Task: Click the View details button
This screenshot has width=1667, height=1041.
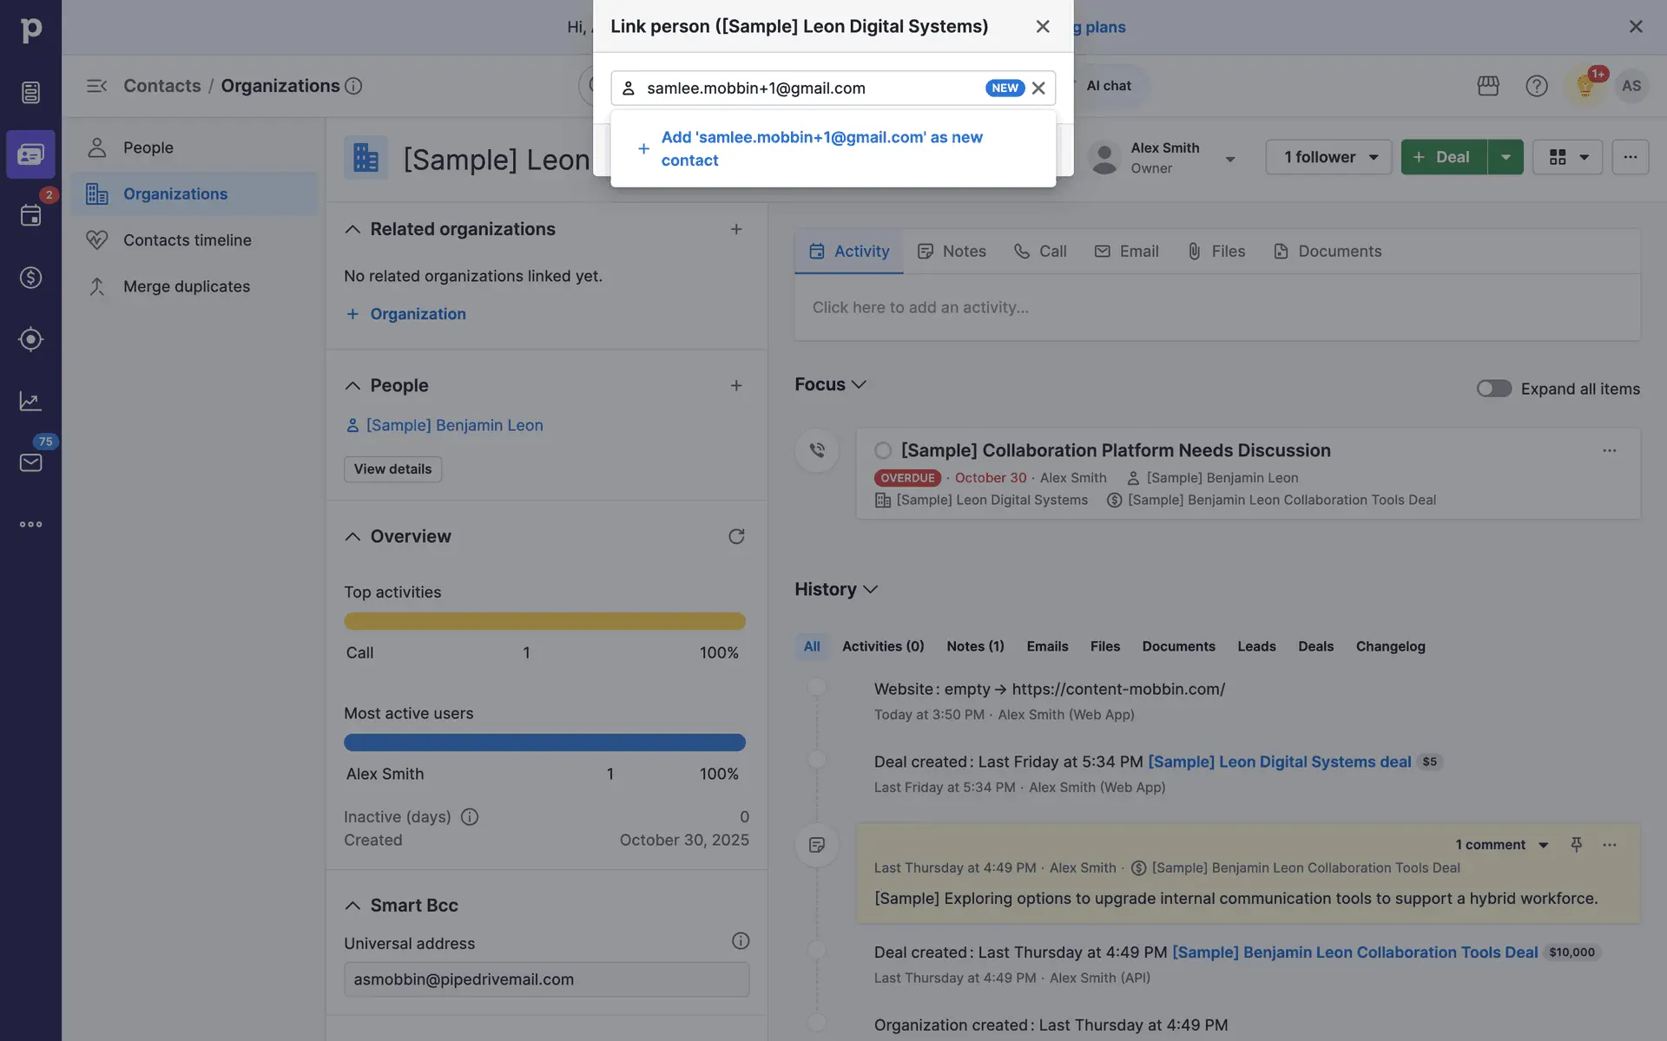Action: point(392,469)
